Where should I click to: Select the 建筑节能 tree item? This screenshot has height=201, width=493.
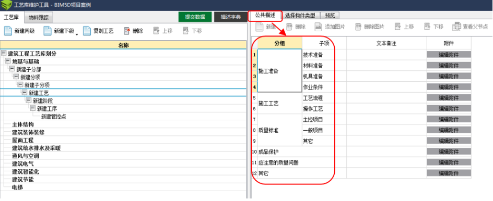point(22,180)
